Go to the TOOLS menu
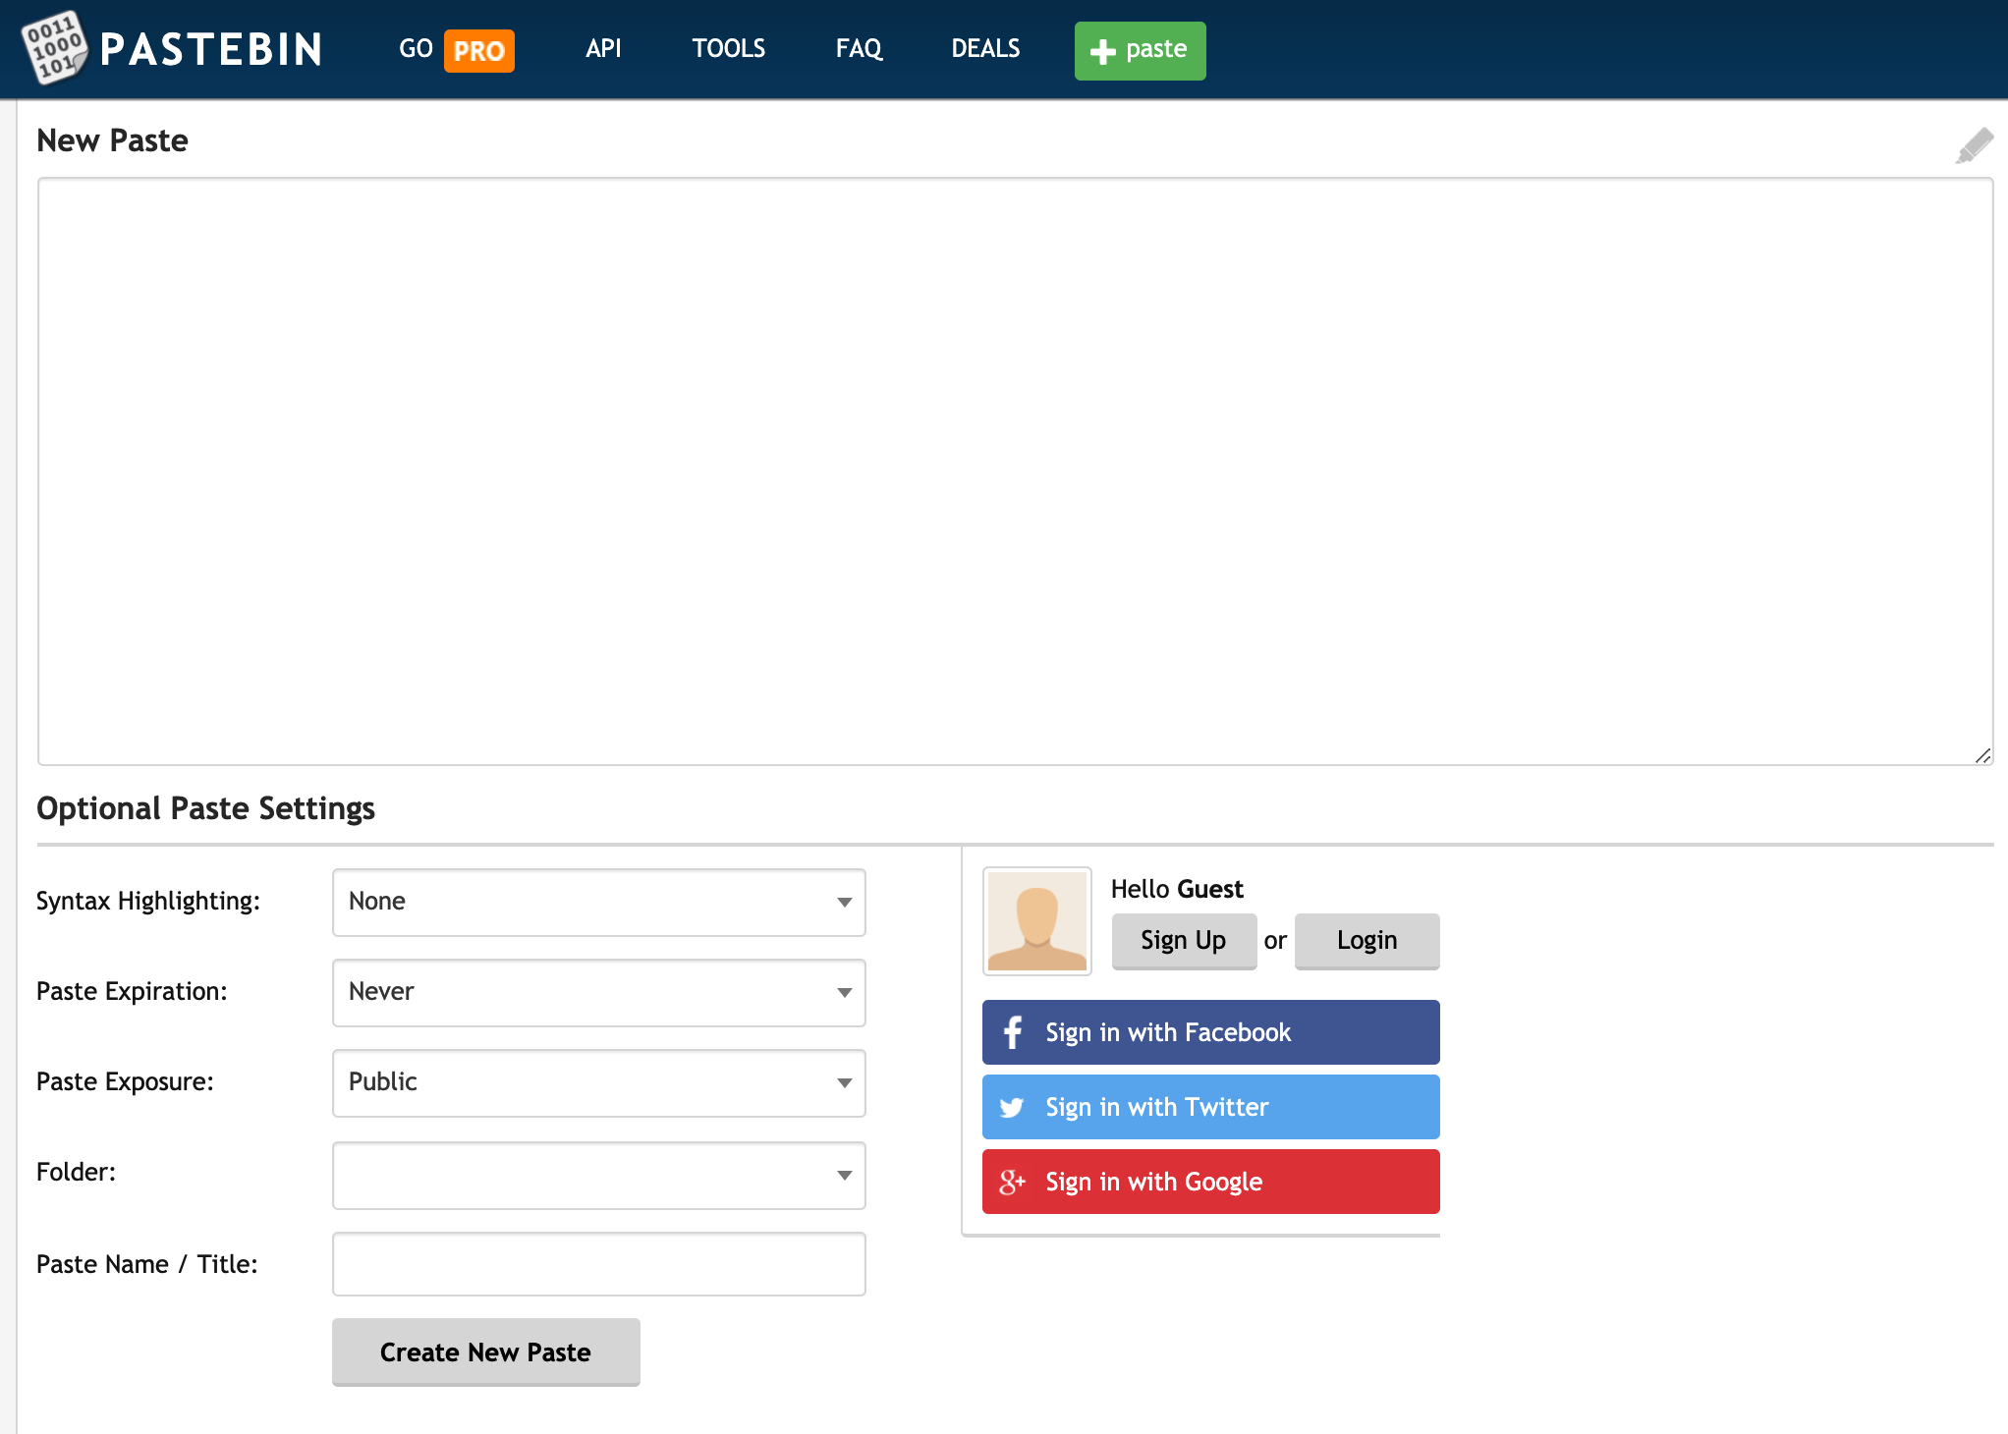Image resolution: width=2008 pixels, height=1434 pixels. coord(728,48)
